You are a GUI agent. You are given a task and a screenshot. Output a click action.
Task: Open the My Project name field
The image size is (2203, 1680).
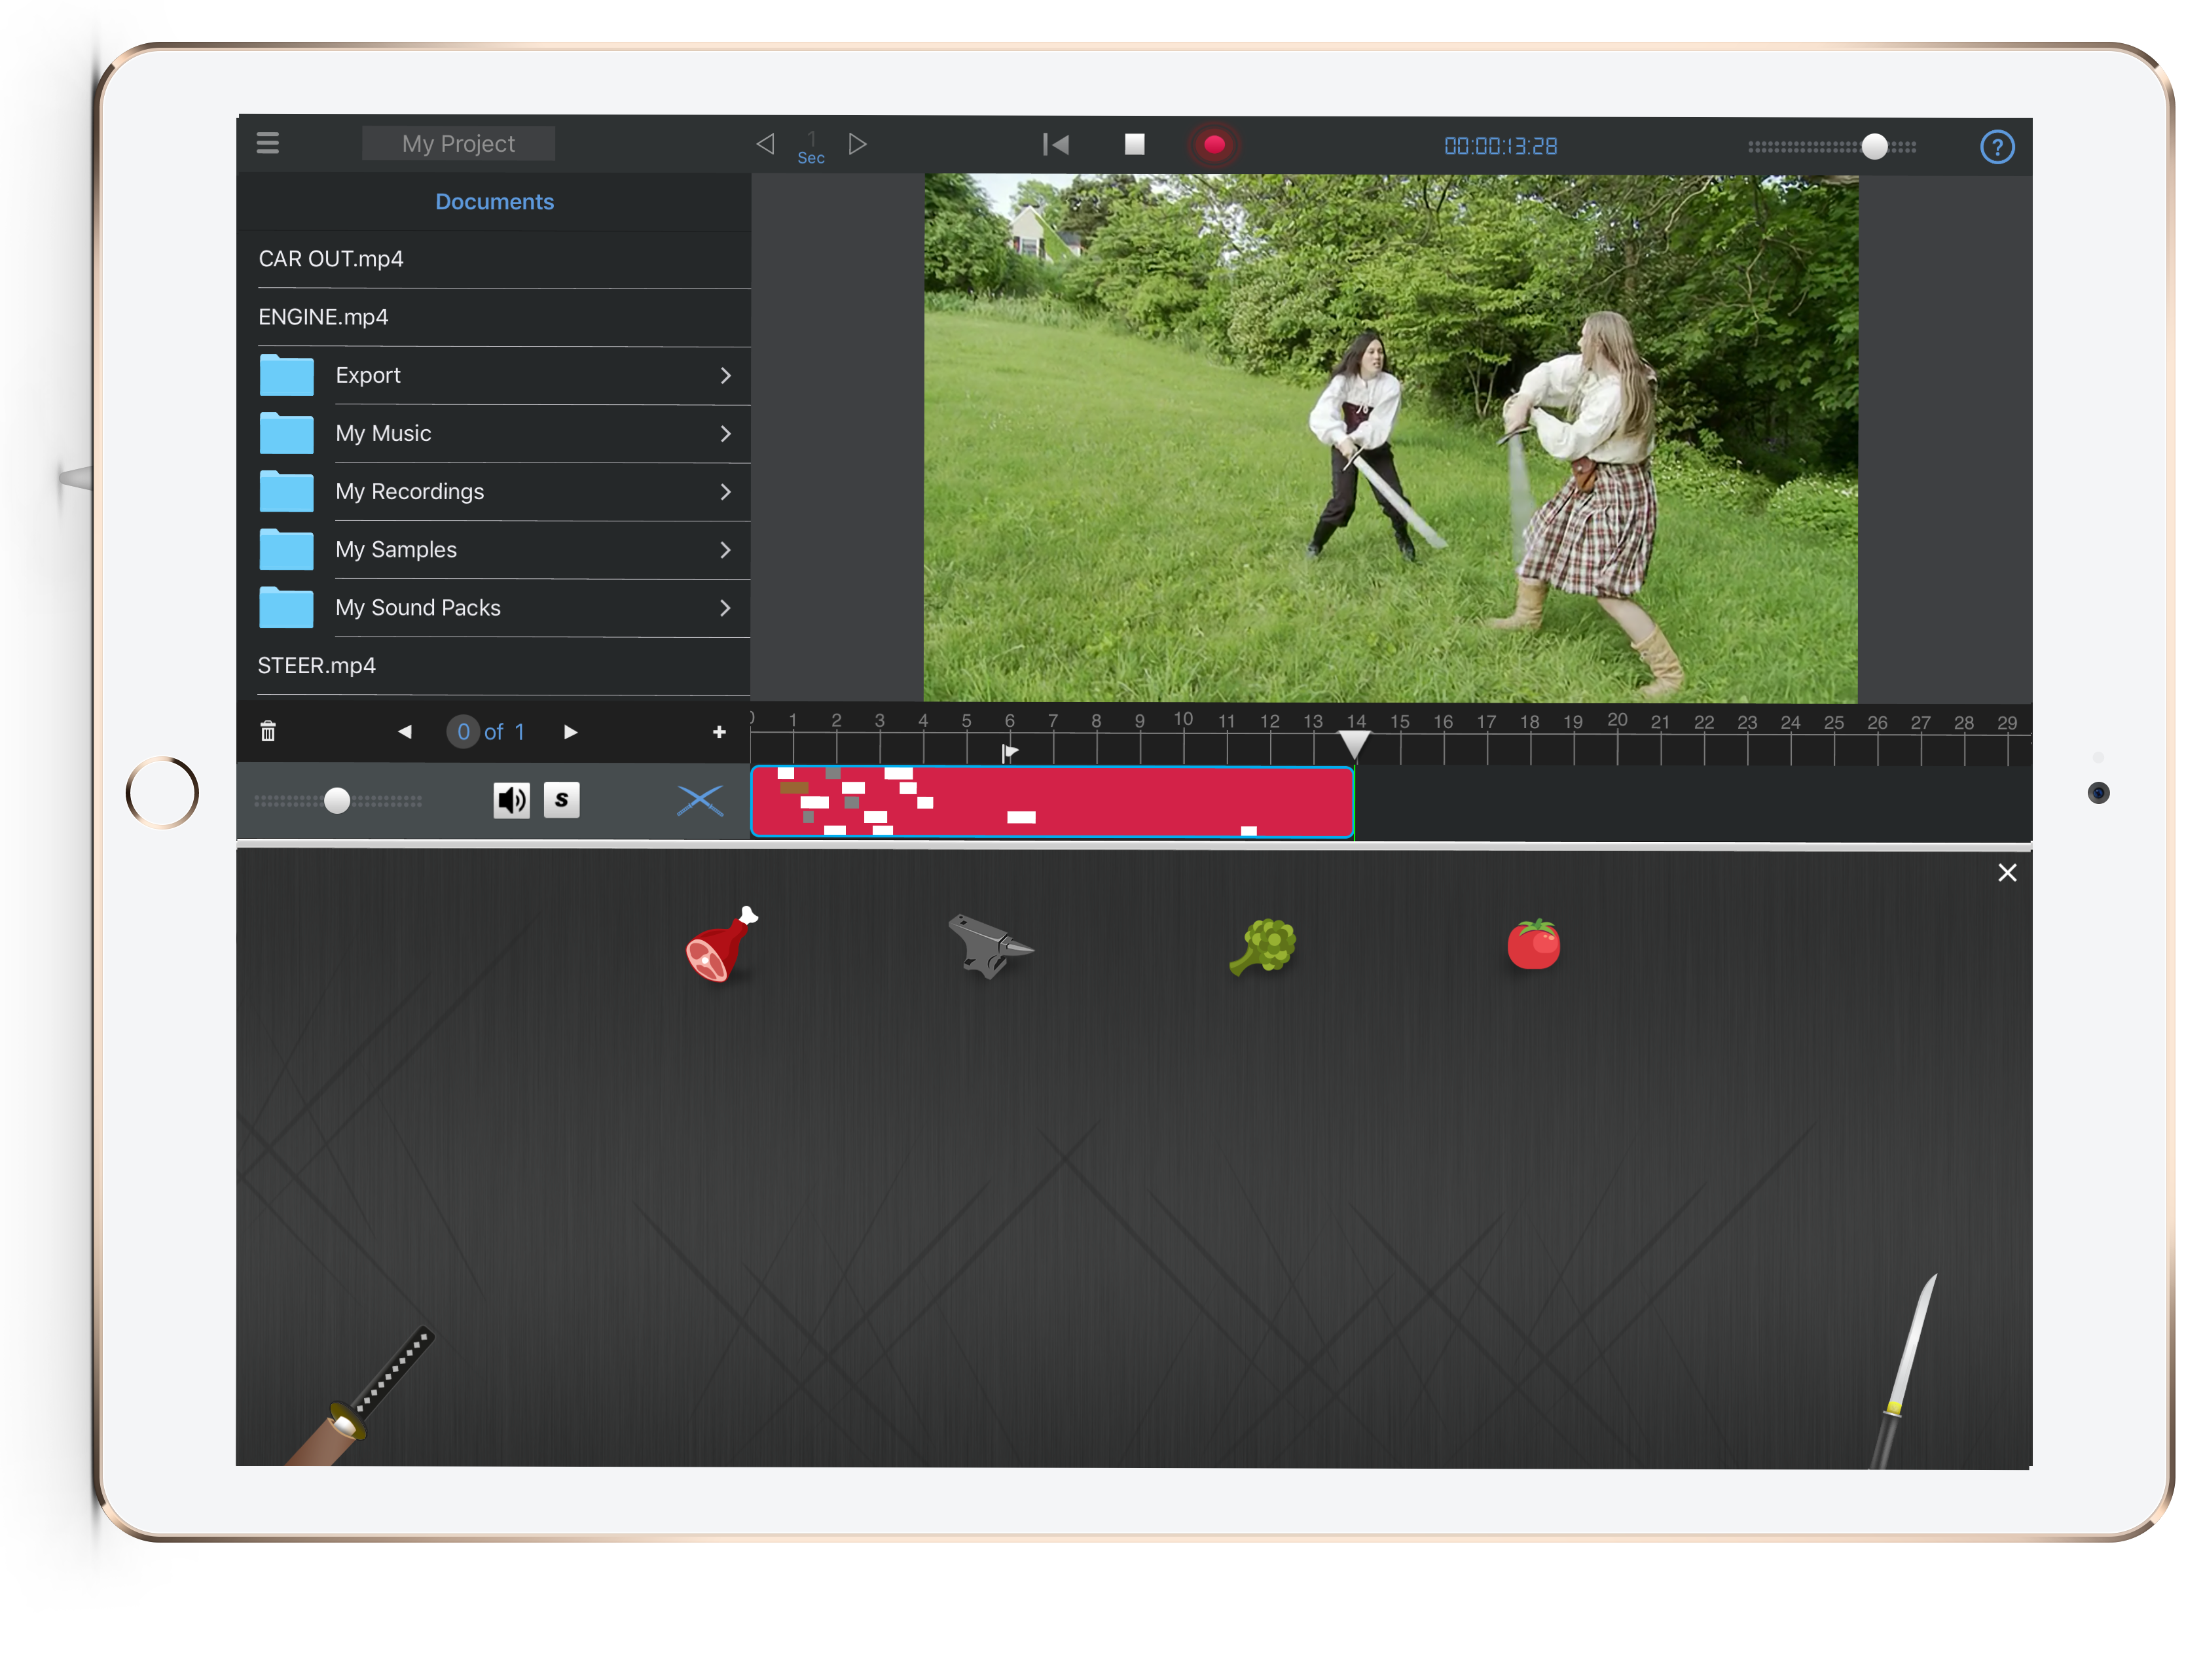pos(458,143)
